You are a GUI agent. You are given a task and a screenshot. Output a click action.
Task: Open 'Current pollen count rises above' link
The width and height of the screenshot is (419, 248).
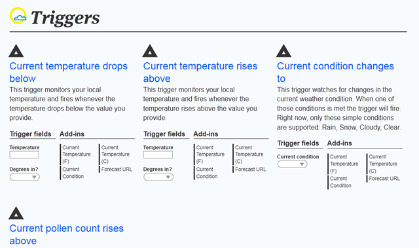67,235
